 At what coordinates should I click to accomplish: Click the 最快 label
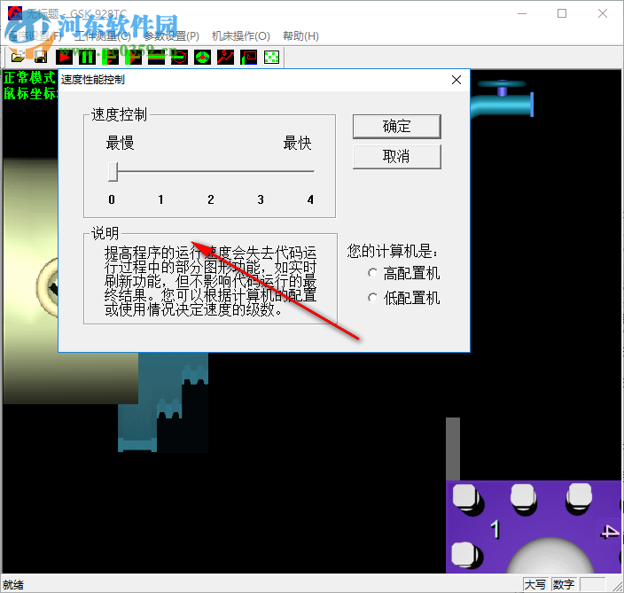(x=297, y=143)
